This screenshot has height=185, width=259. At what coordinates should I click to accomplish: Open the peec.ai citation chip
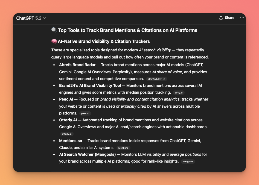point(85,113)
